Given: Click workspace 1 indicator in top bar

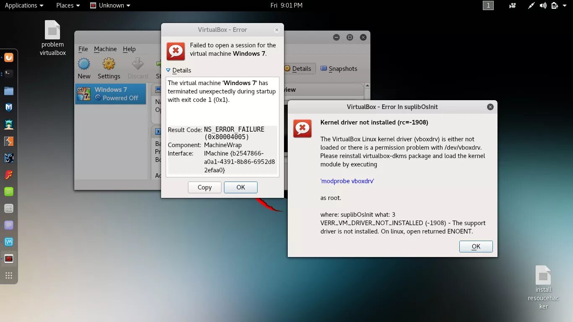Looking at the screenshot, I should coord(488,5).
